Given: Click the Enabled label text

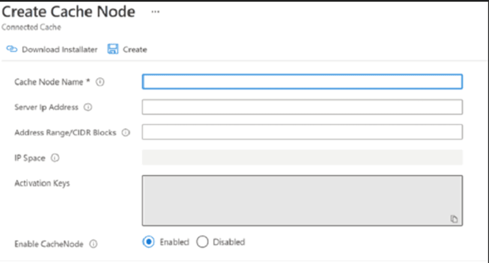Looking at the screenshot, I should coord(175,242).
